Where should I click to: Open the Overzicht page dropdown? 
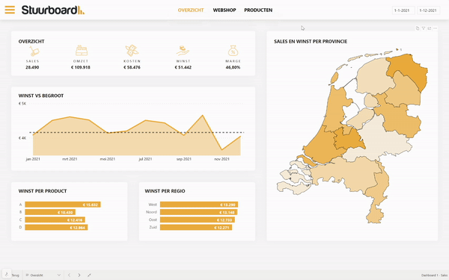click(x=43, y=275)
